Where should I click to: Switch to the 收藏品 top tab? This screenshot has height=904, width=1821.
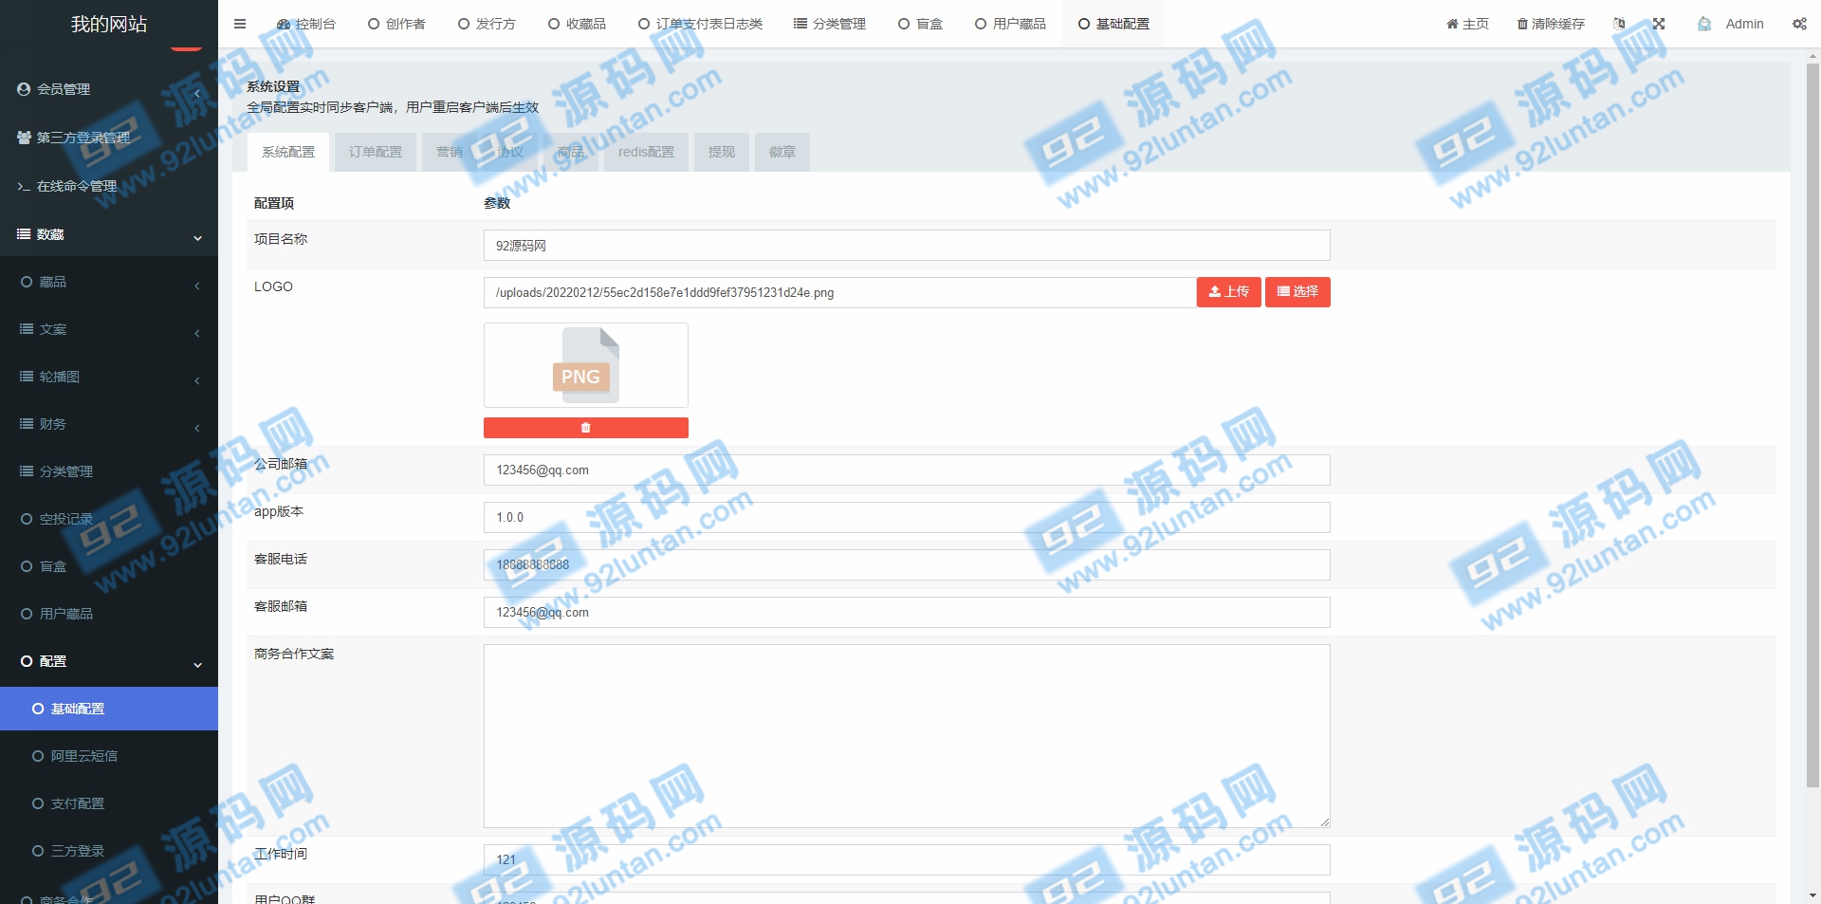point(577,24)
